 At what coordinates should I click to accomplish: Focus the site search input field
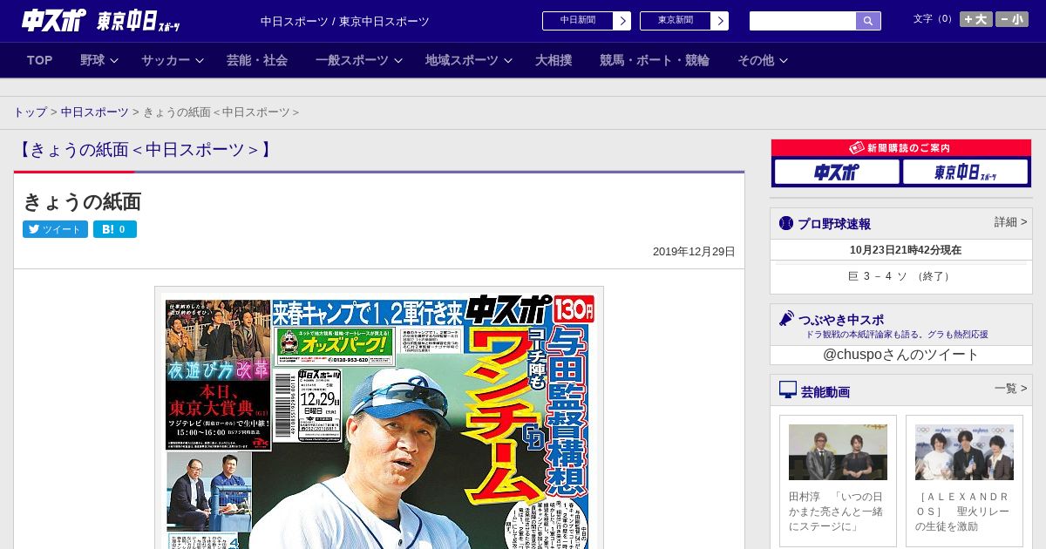pos(803,21)
